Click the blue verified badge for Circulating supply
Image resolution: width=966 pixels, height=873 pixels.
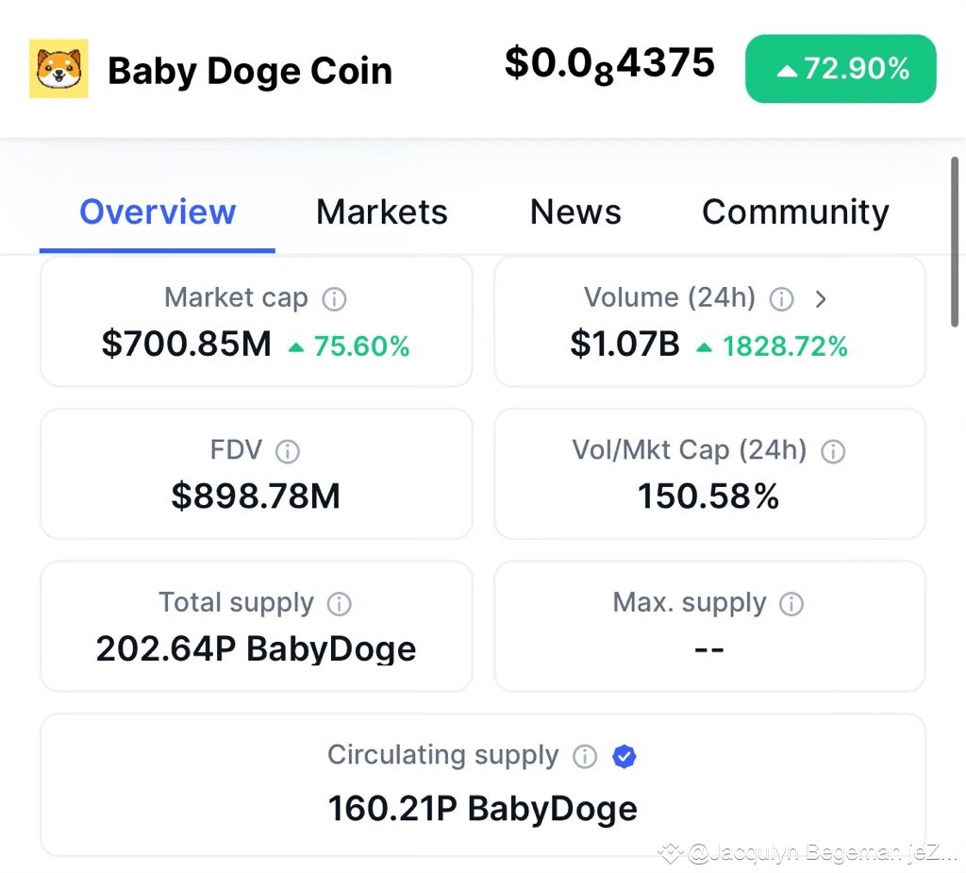[625, 756]
